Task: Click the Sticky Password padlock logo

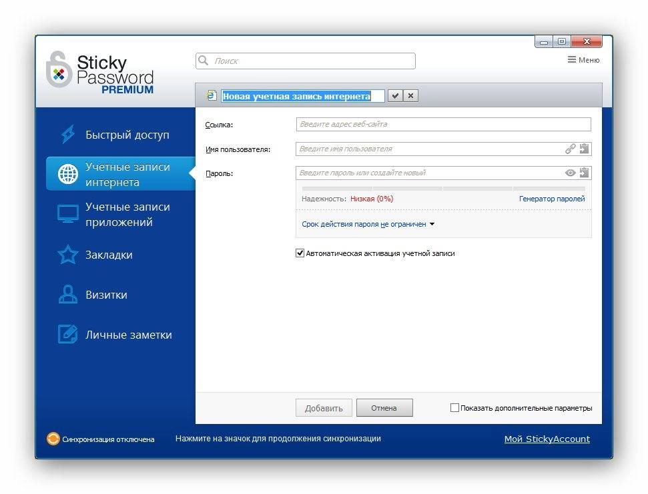Action: [59, 69]
